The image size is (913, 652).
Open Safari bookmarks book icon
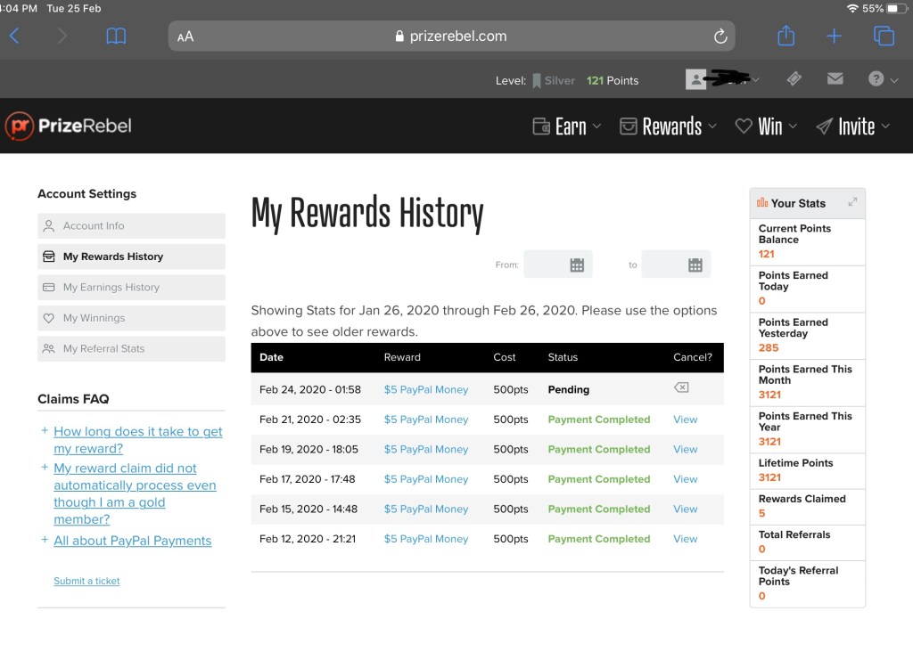coord(116,37)
